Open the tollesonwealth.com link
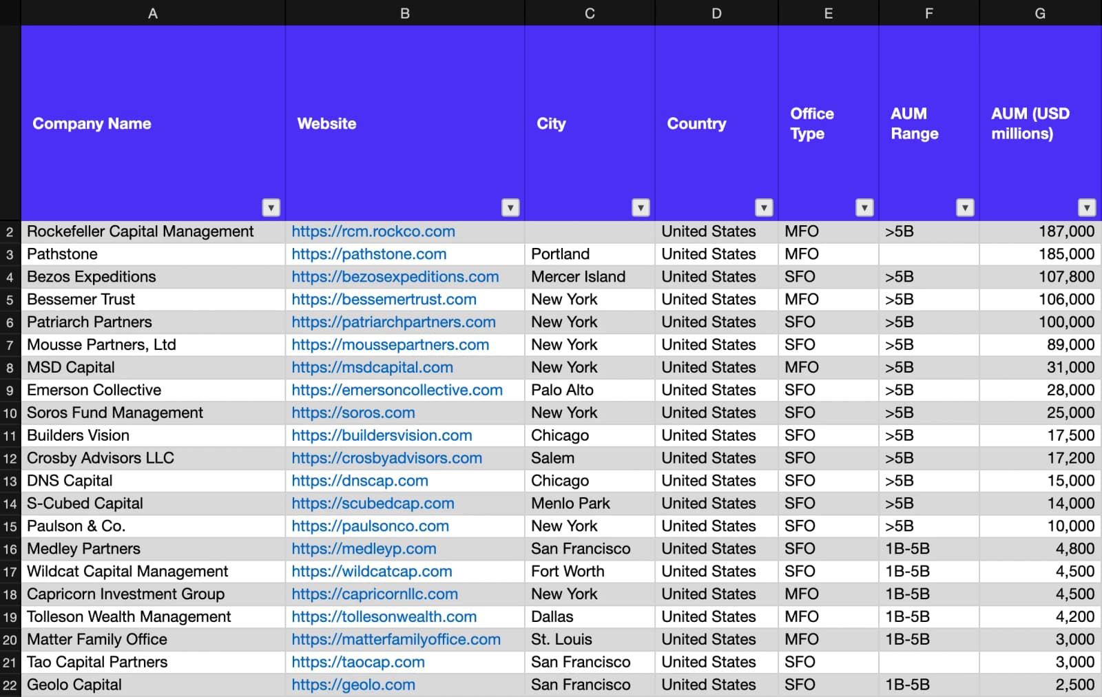The image size is (1102, 697). coord(384,617)
